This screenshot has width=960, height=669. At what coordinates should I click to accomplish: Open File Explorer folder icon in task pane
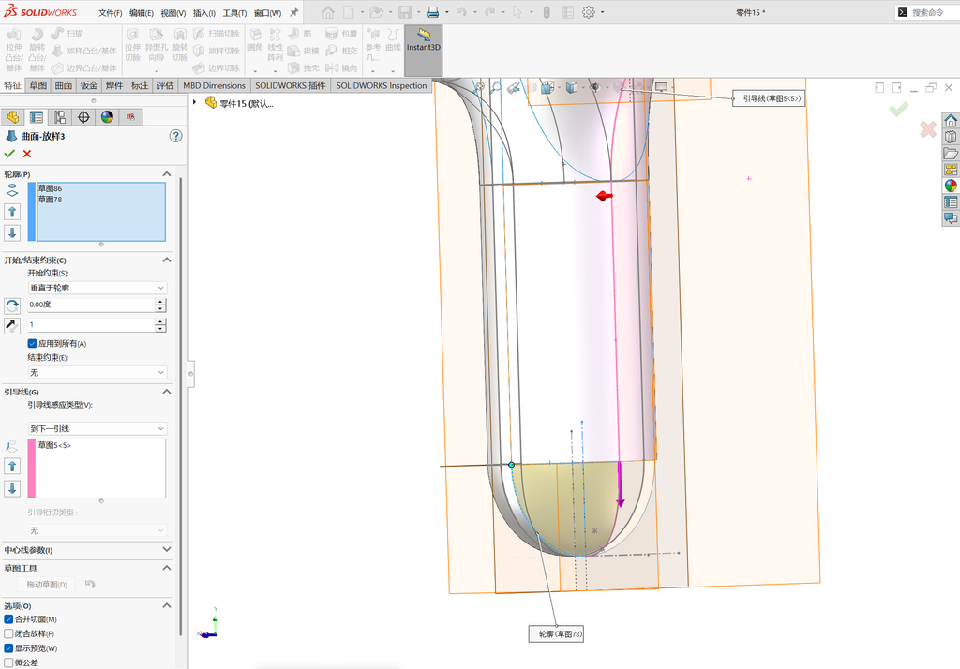[951, 153]
